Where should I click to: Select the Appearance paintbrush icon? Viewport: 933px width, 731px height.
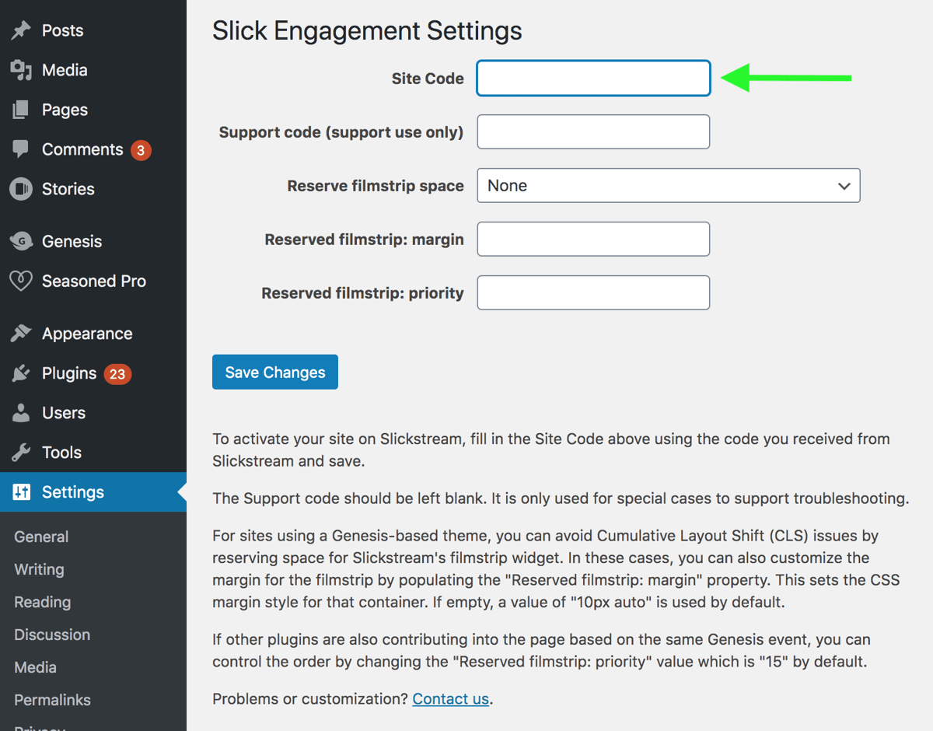pos(21,333)
